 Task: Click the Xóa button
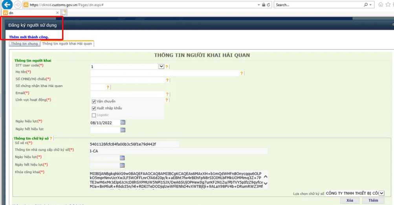pos(350,200)
